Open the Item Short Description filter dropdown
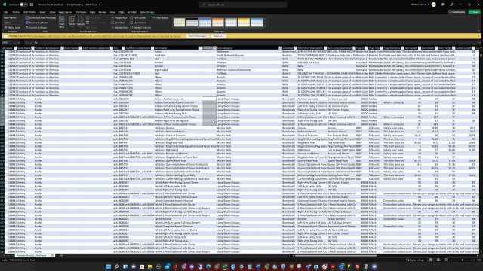Screen dimensions: 483x271 [325, 48]
